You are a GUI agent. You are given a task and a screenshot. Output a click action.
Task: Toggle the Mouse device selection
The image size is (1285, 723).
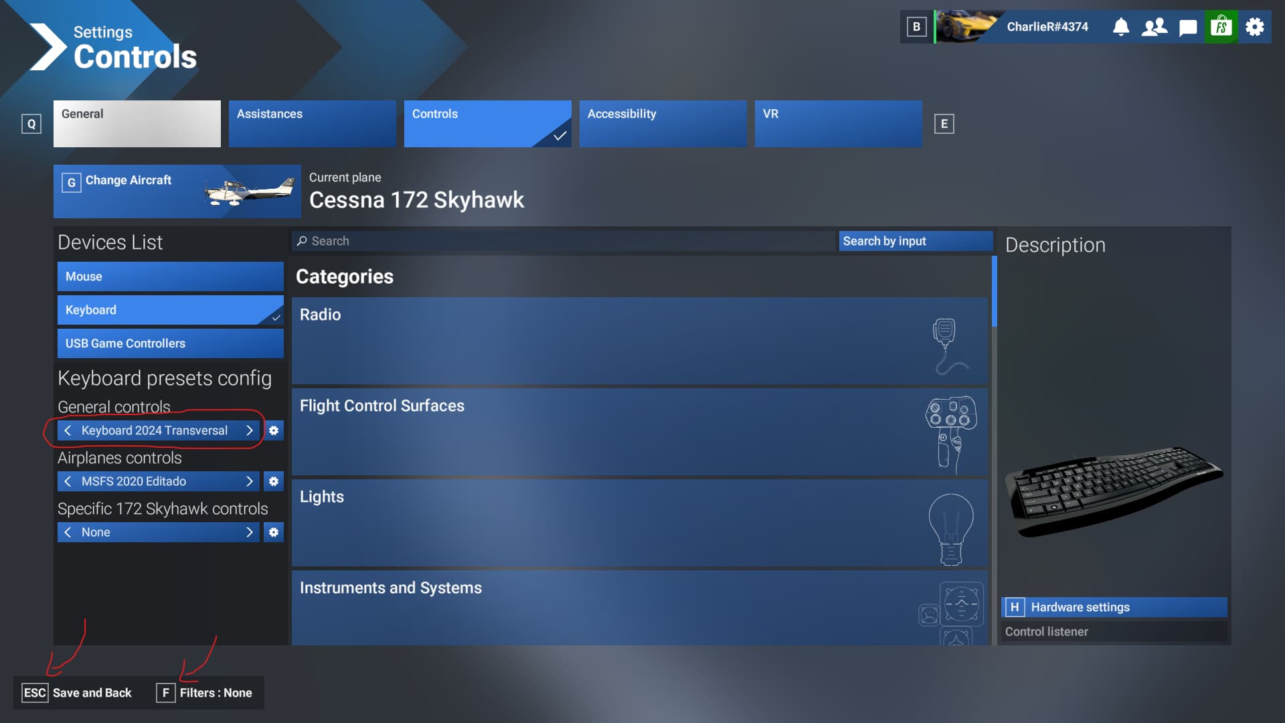coord(171,275)
